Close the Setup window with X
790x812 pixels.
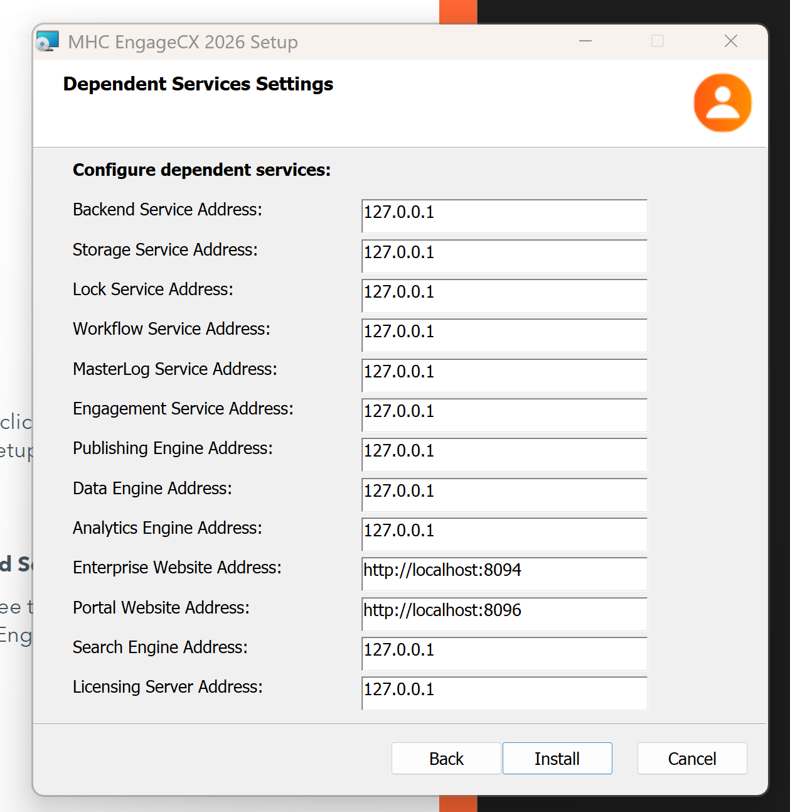(x=731, y=41)
